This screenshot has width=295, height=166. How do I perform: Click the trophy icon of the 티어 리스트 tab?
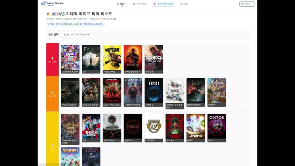click(x=134, y=4)
